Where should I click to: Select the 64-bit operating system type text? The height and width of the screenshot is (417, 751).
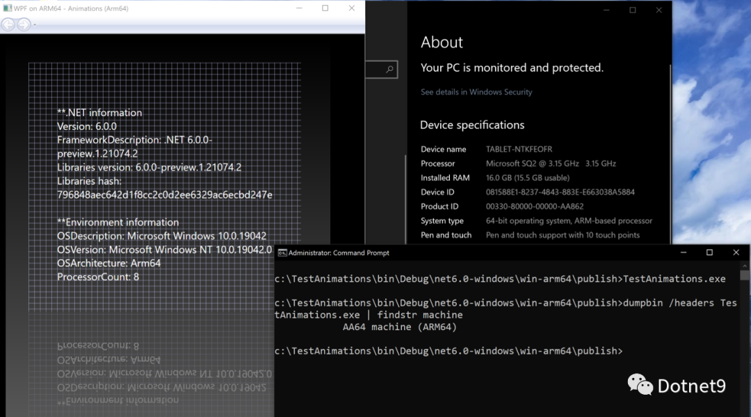coord(569,221)
